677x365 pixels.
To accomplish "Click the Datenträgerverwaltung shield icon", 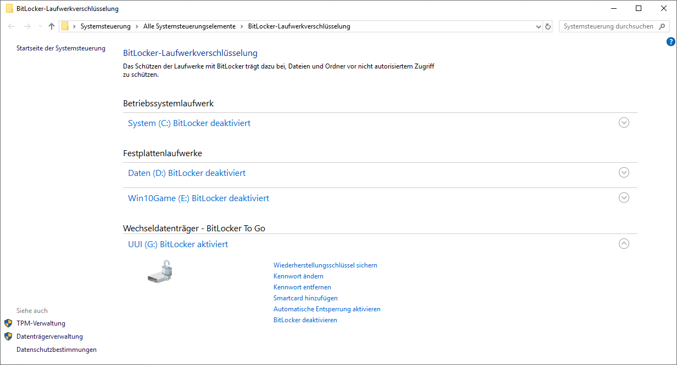I will [x=8, y=337].
